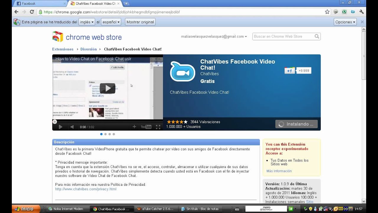Click the Chrome Web Store logo
Screen dimensions: 378x213
[x=87, y=37]
